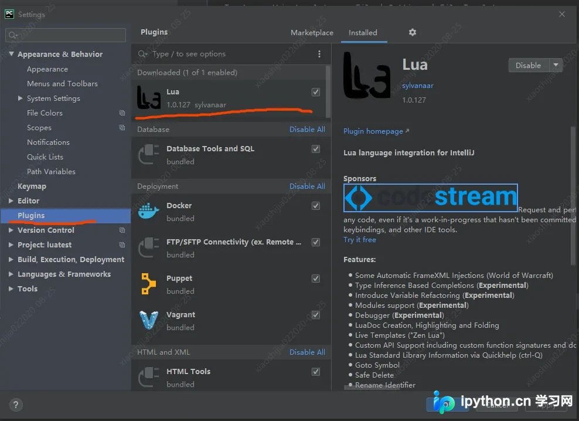Screen dimensions: 579x421
Task: Click the Docker whale icon
Action: (149, 212)
